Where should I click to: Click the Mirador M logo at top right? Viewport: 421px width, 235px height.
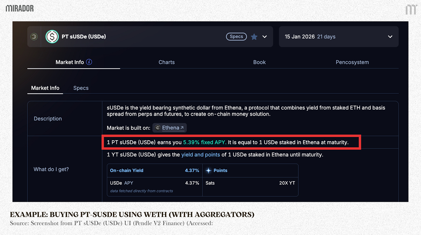(x=411, y=10)
